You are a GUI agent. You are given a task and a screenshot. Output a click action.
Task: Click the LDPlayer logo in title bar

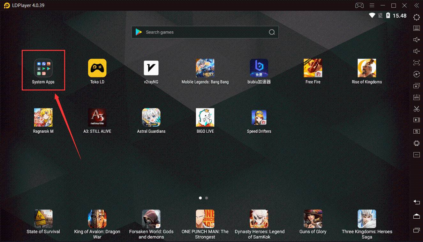point(7,5)
